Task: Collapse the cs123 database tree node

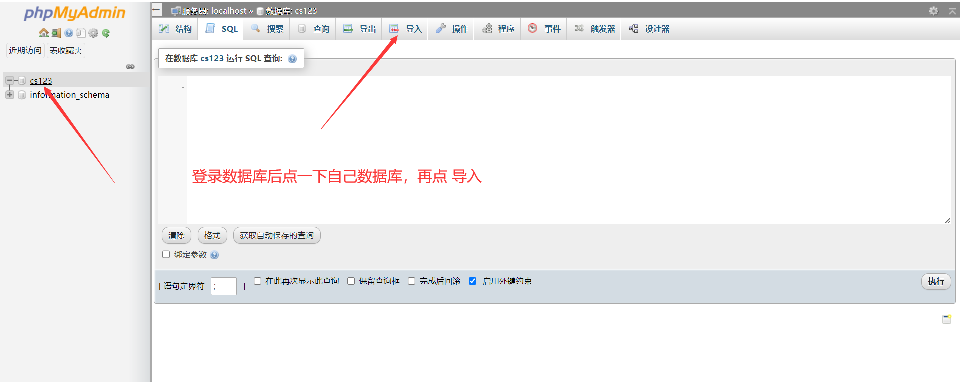Action: tap(9, 80)
